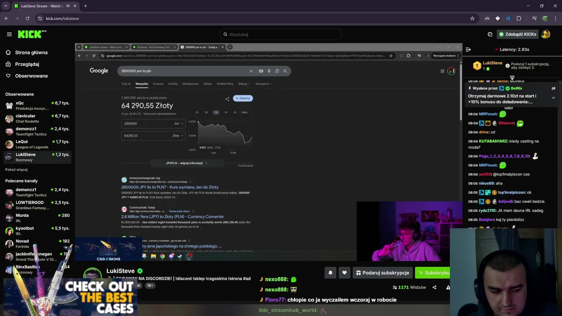This screenshot has height=316, width=562.
Task: Click the glasses face extension icon
Action: click(487, 18)
